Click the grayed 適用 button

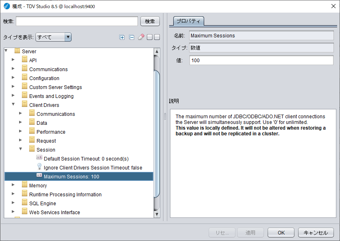point(251,232)
